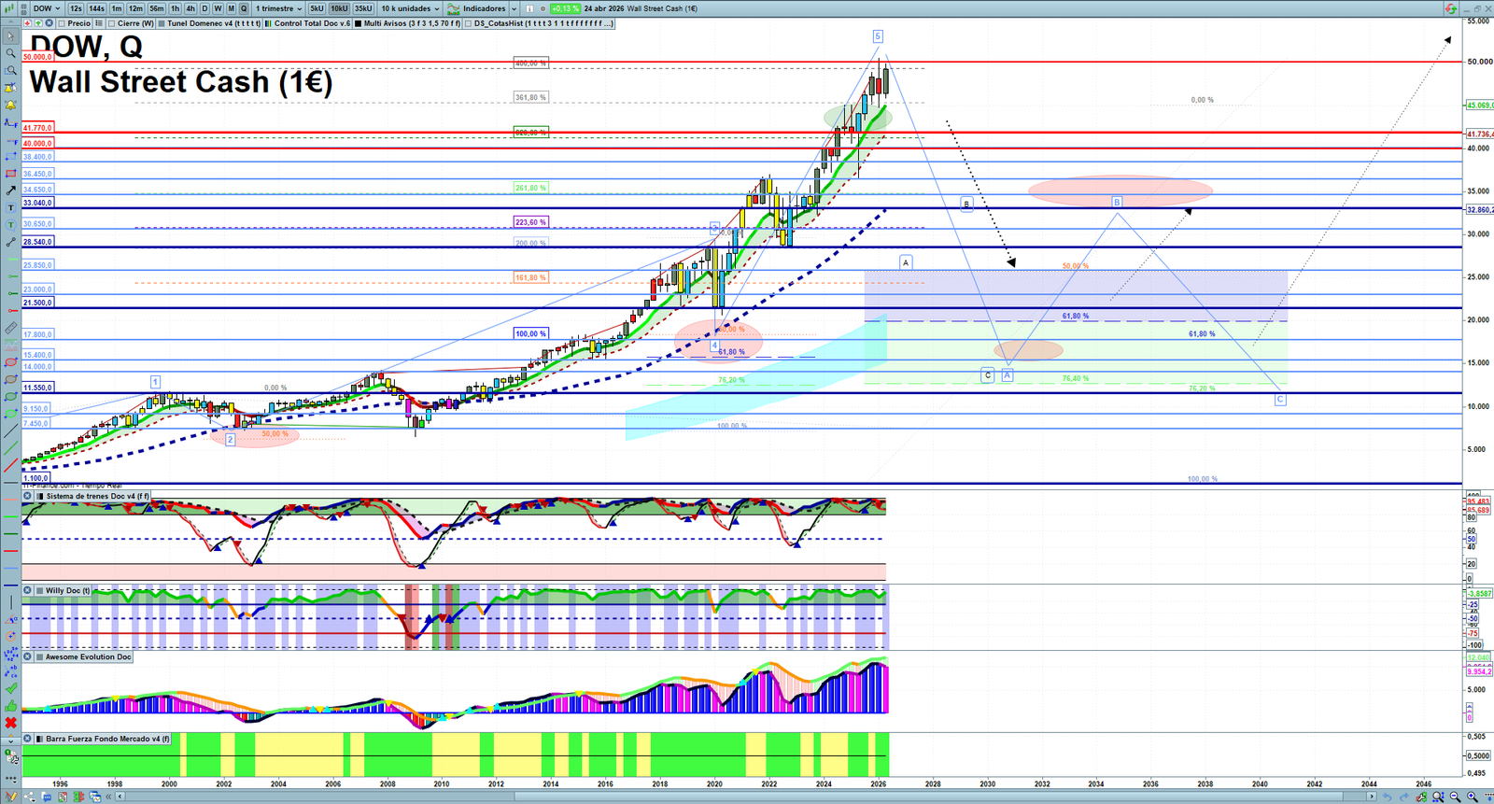Toggle the Precio checkbox
The image size is (1494, 804).
coord(62,23)
